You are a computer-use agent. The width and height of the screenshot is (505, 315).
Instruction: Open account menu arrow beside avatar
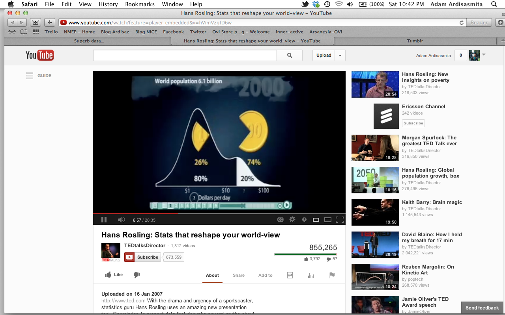(484, 55)
